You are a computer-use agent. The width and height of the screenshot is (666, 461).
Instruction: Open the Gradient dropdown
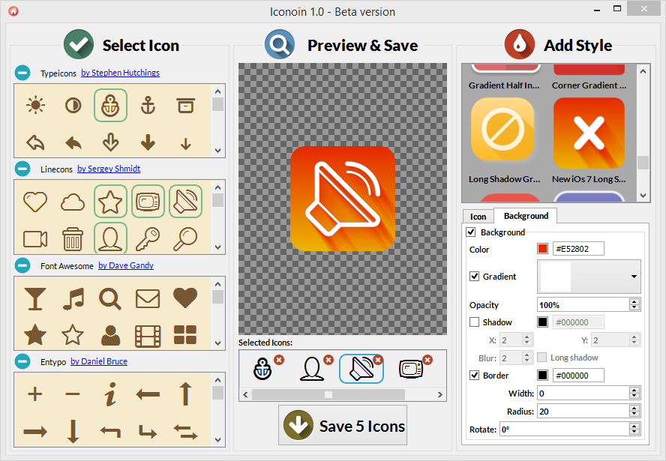pos(634,277)
